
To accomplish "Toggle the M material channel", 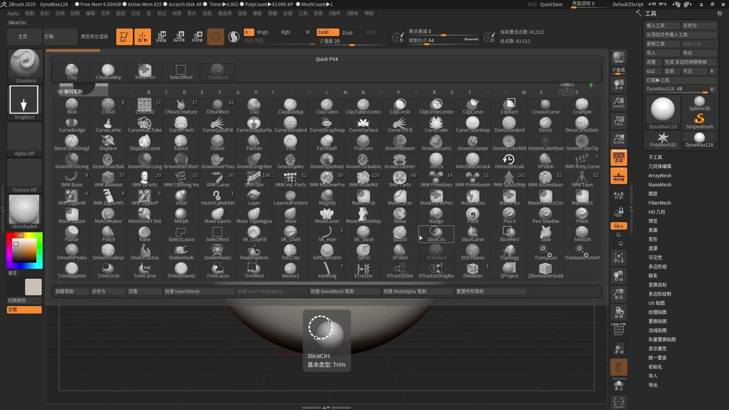I will pos(307,32).
